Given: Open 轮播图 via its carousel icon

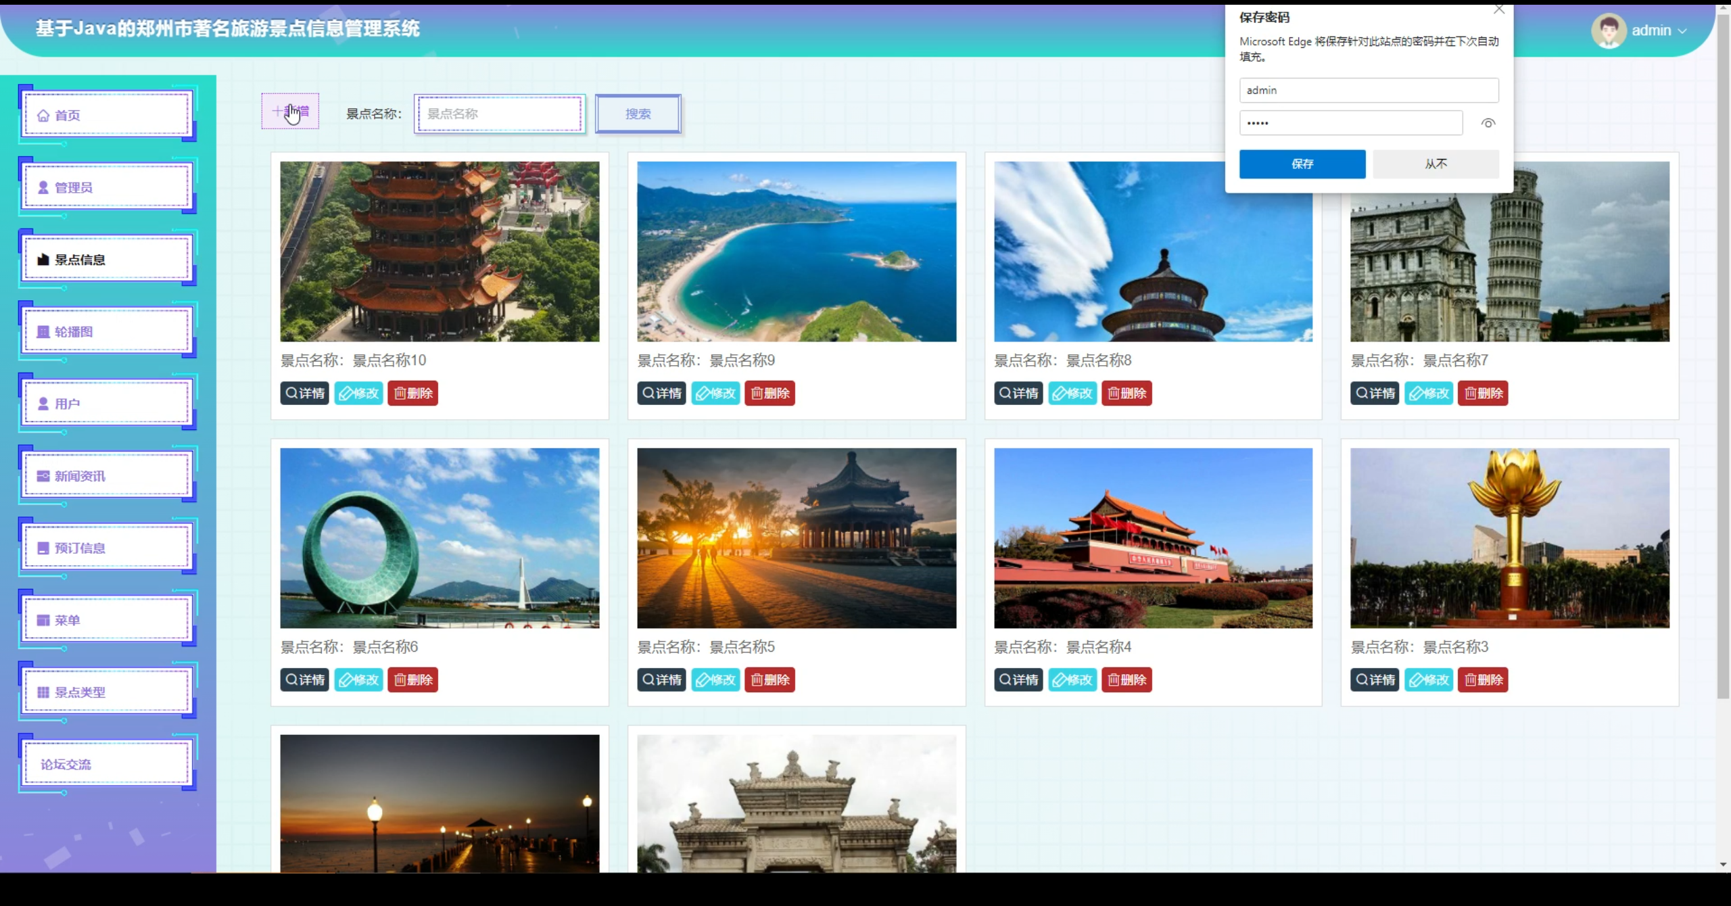Looking at the screenshot, I should pyautogui.click(x=42, y=331).
